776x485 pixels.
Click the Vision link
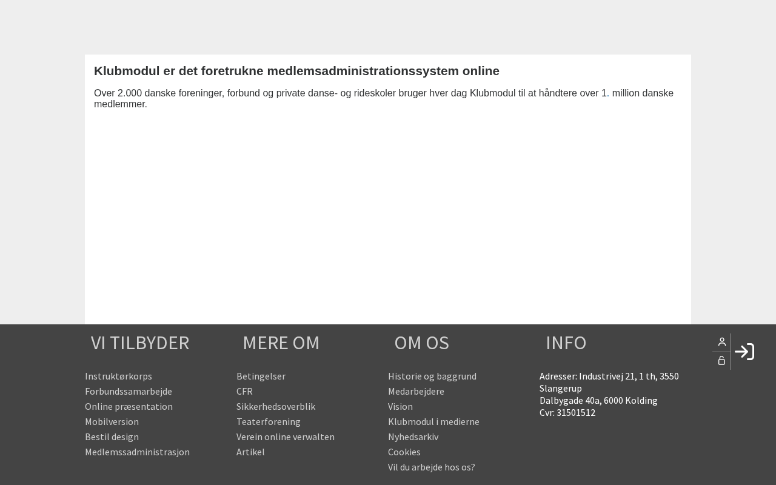(400, 406)
